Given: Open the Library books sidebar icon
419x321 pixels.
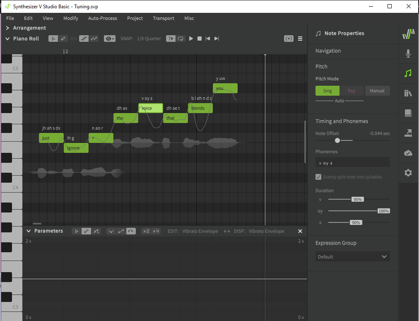Looking at the screenshot, I should click(x=408, y=93).
